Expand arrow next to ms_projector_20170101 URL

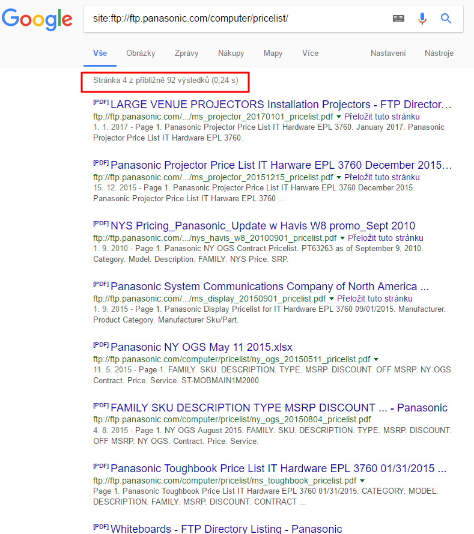339,117
